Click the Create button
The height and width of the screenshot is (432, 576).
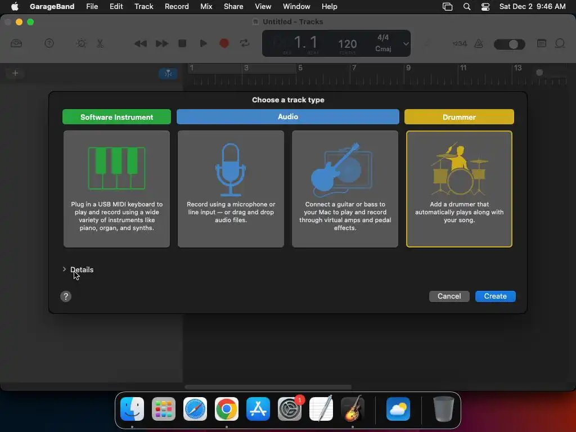tap(495, 296)
